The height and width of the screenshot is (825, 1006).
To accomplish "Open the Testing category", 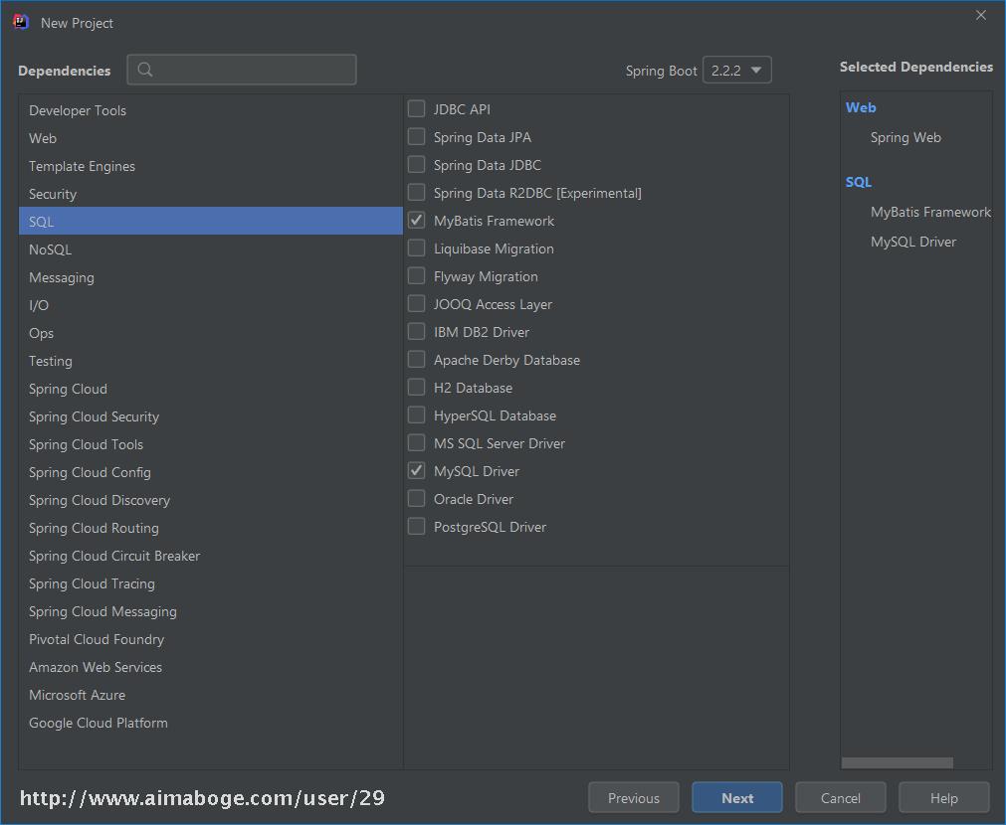I will (211, 361).
